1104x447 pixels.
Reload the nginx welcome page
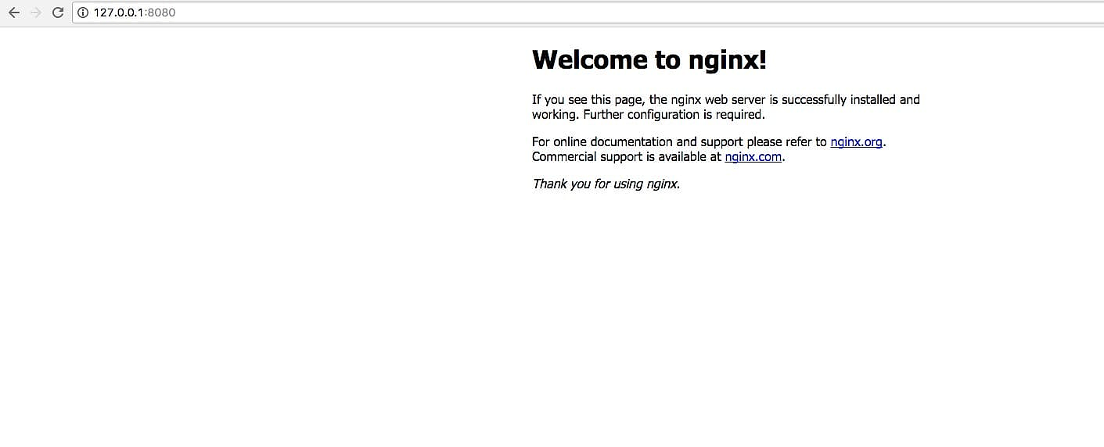pyautogui.click(x=57, y=13)
